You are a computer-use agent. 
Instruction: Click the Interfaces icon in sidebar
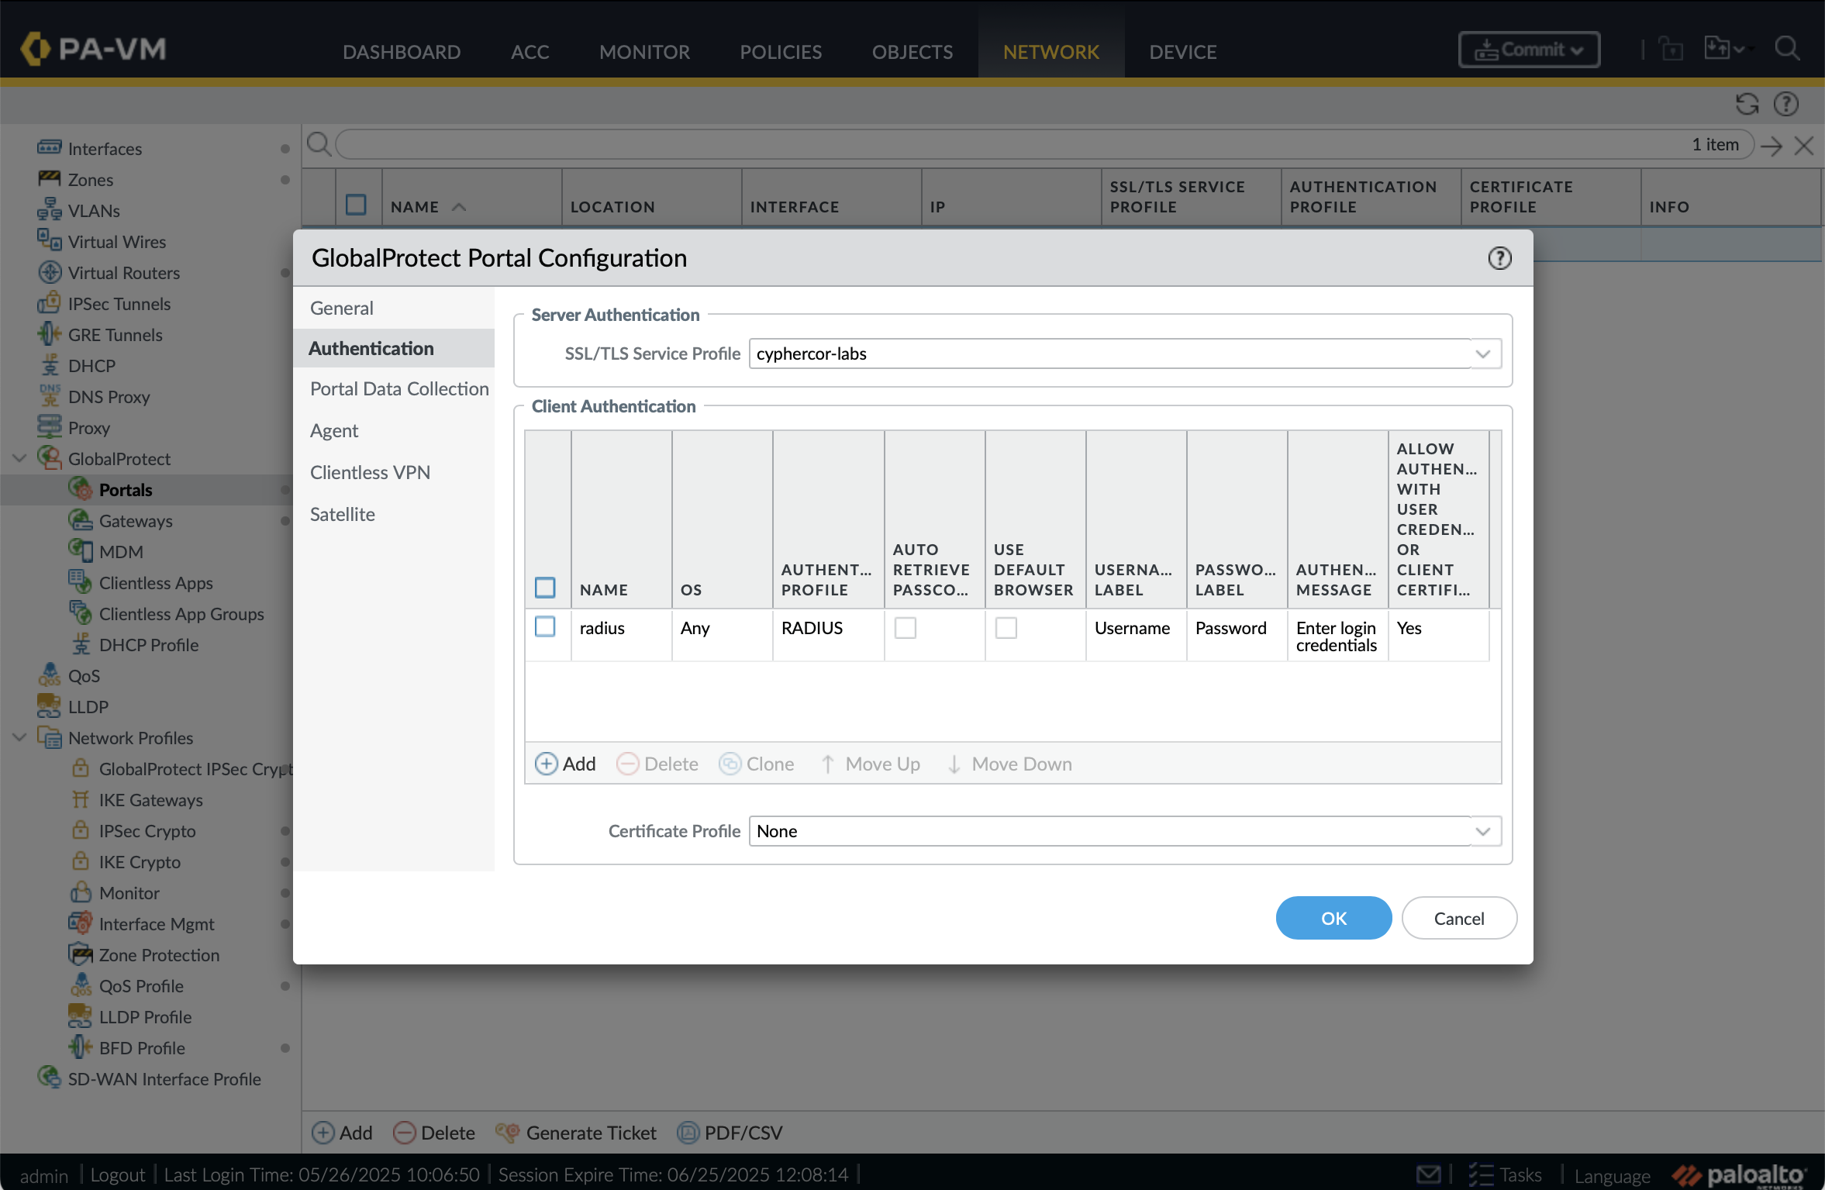[x=49, y=147]
